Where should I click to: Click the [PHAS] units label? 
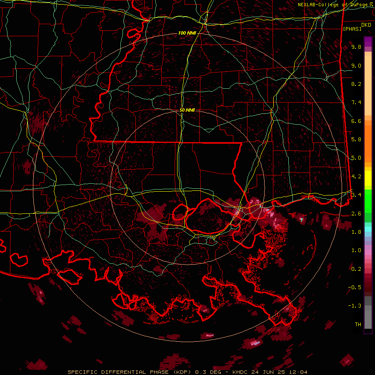coord(352,29)
